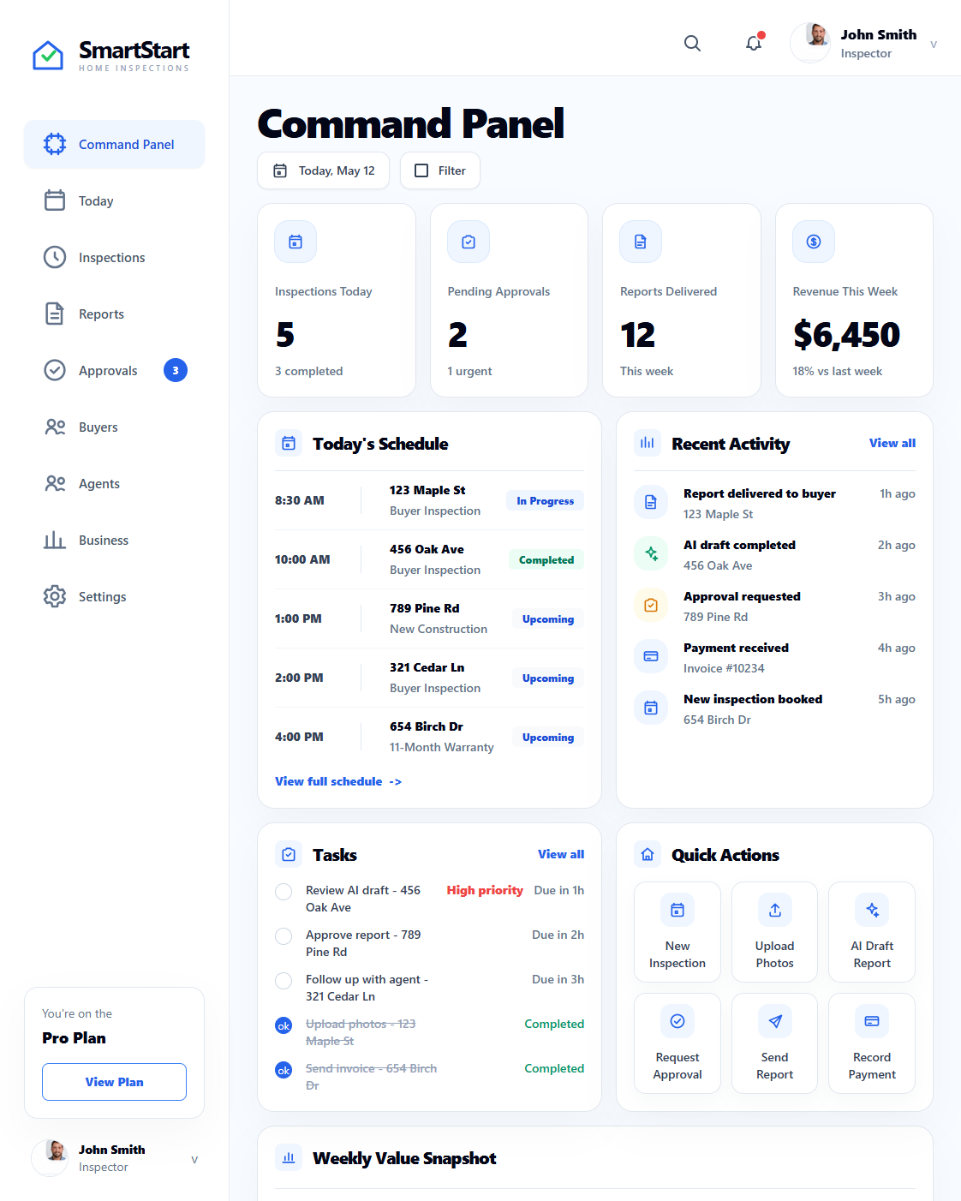Check off Follow up with agent task
The image size is (961, 1201).
click(x=284, y=981)
